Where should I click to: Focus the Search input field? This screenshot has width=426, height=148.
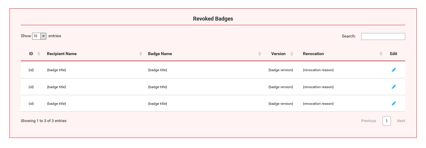(383, 36)
